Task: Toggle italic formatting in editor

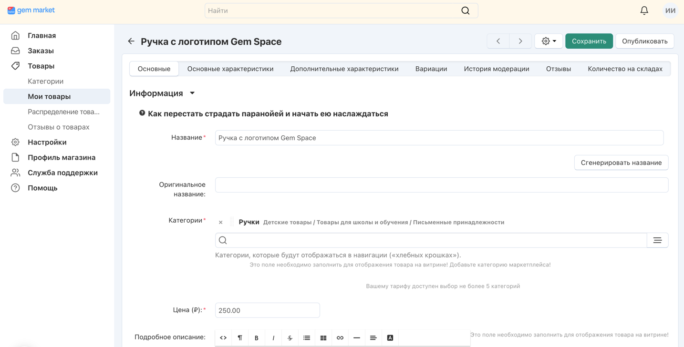Action: click(x=273, y=337)
